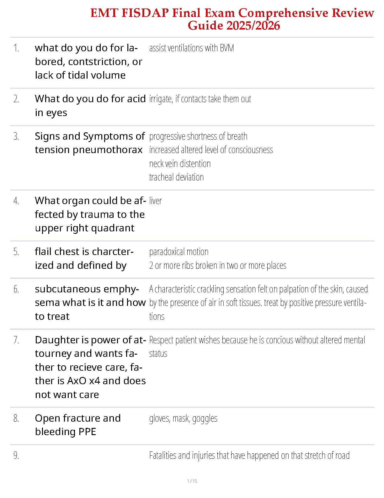Click the "tracheal deviation" line
This screenshot has width=384, height=498.
point(176,177)
